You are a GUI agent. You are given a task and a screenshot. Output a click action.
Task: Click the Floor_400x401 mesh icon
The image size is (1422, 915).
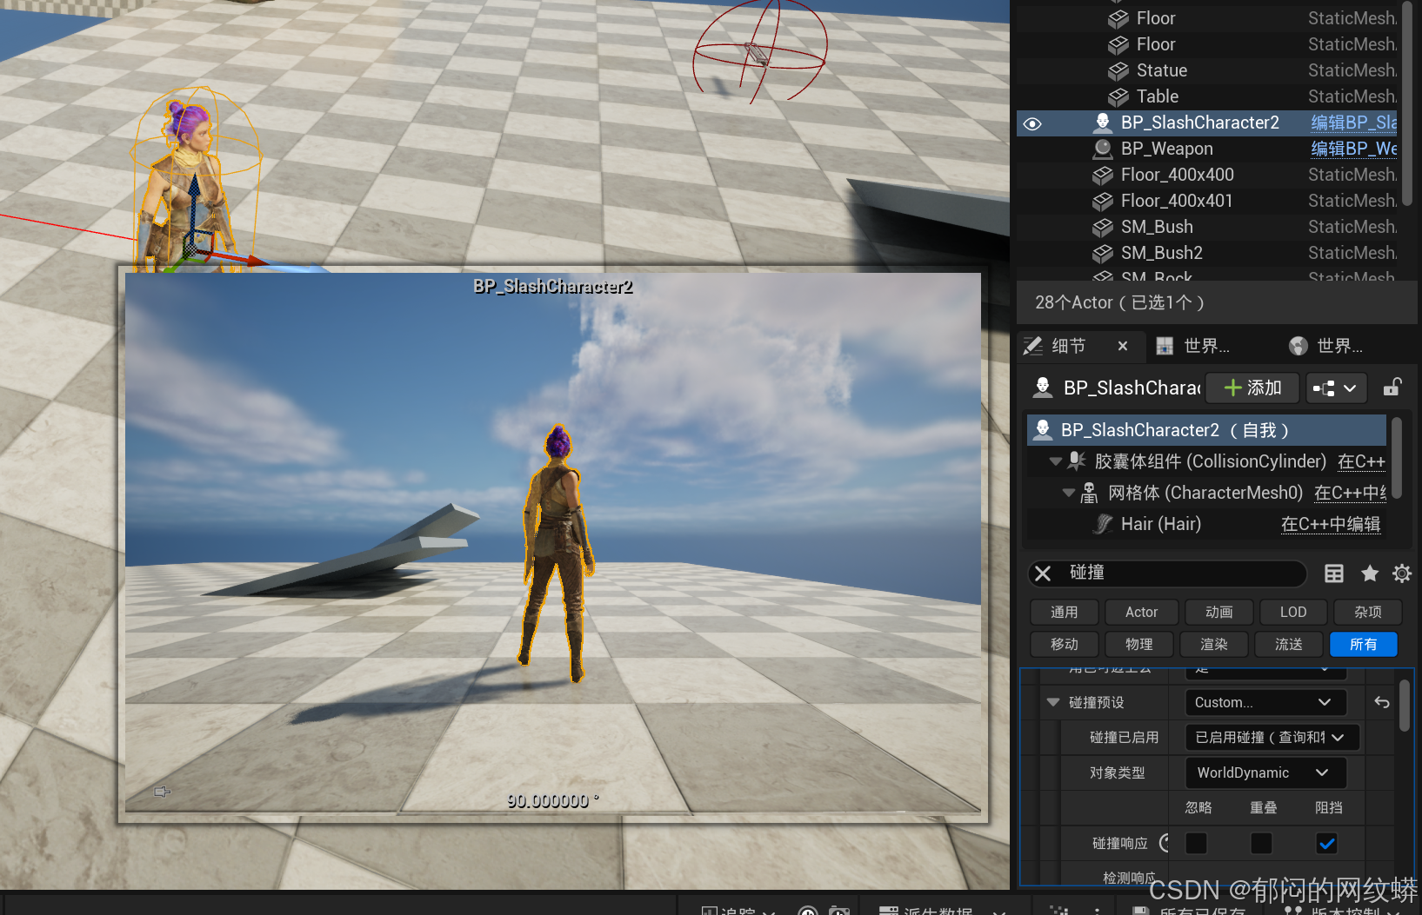pos(1103,201)
